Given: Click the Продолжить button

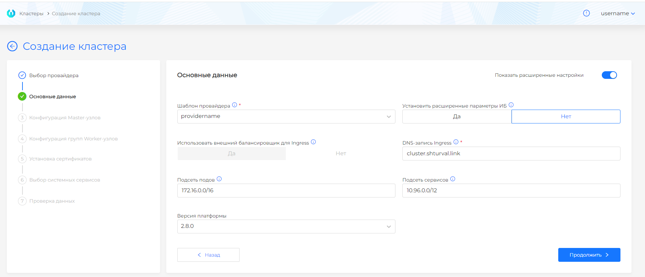Looking at the screenshot, I should click(589, 255).
